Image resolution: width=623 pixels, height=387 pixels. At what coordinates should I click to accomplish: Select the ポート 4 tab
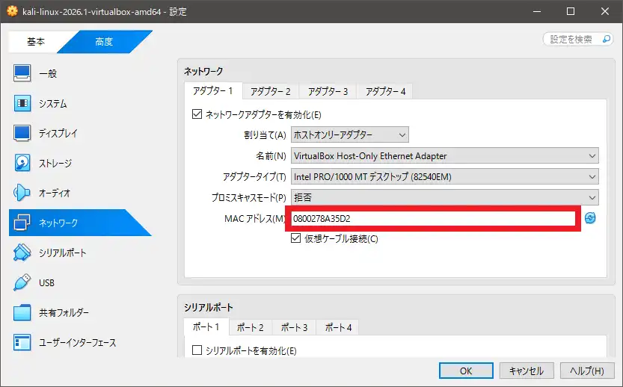[338, 327]
